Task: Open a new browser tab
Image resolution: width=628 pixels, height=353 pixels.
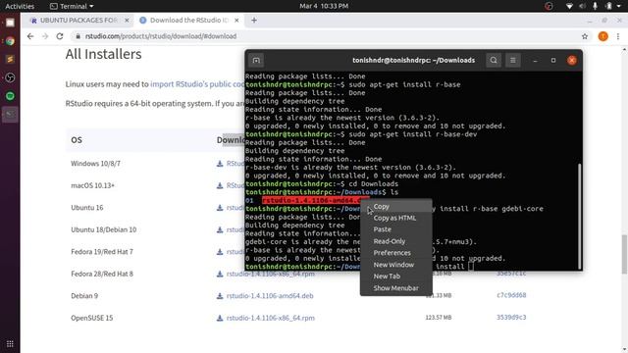Action: point(254,20)
